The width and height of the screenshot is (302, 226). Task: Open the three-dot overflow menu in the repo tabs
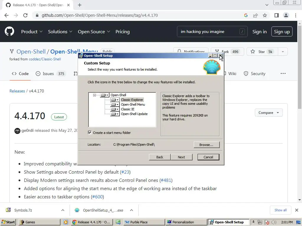click(283, 73)
